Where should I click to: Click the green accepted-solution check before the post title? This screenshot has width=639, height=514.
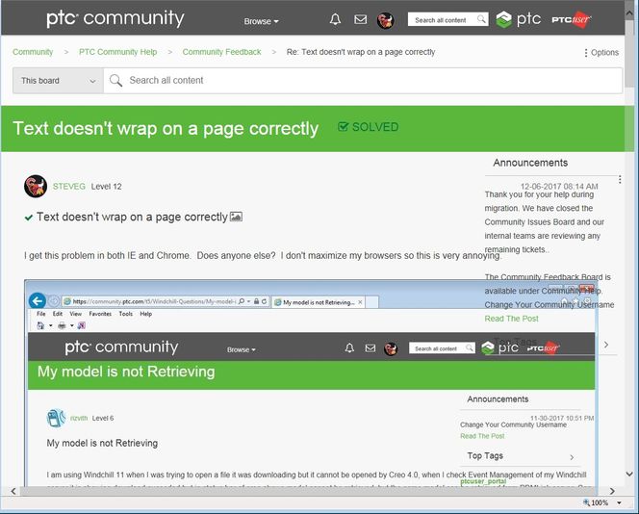coord(29,218)
